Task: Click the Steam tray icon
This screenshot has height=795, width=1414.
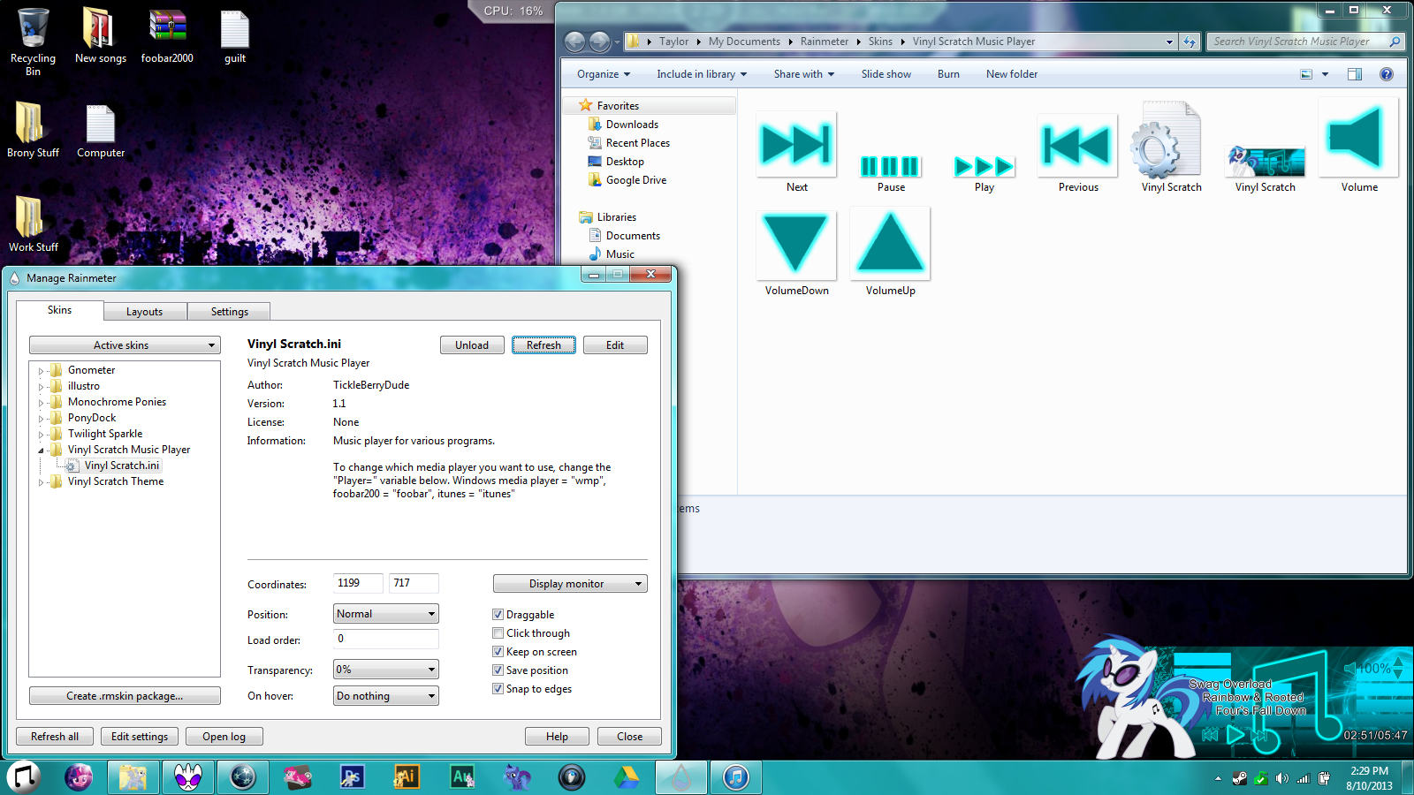Action: [1240, 778]
